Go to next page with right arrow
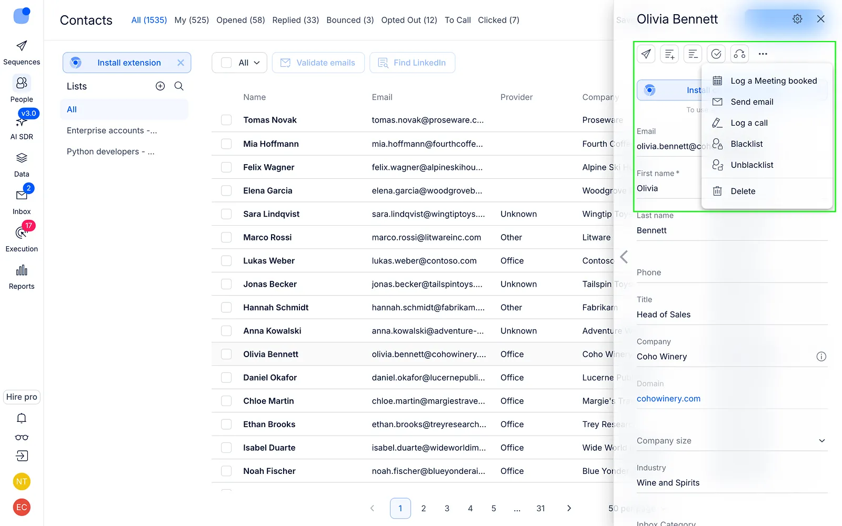Screen dimensions: 842x526 pyautogui.click(x=569, y=508)
